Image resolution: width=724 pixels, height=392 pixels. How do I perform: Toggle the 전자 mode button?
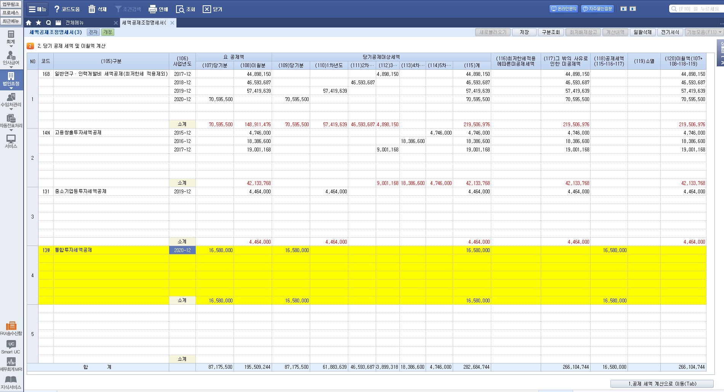(93, 32)
